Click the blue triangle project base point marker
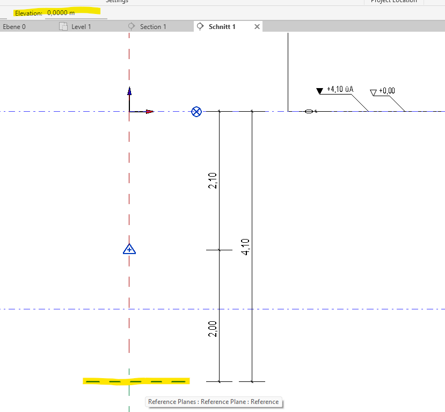 click(129, 249)
